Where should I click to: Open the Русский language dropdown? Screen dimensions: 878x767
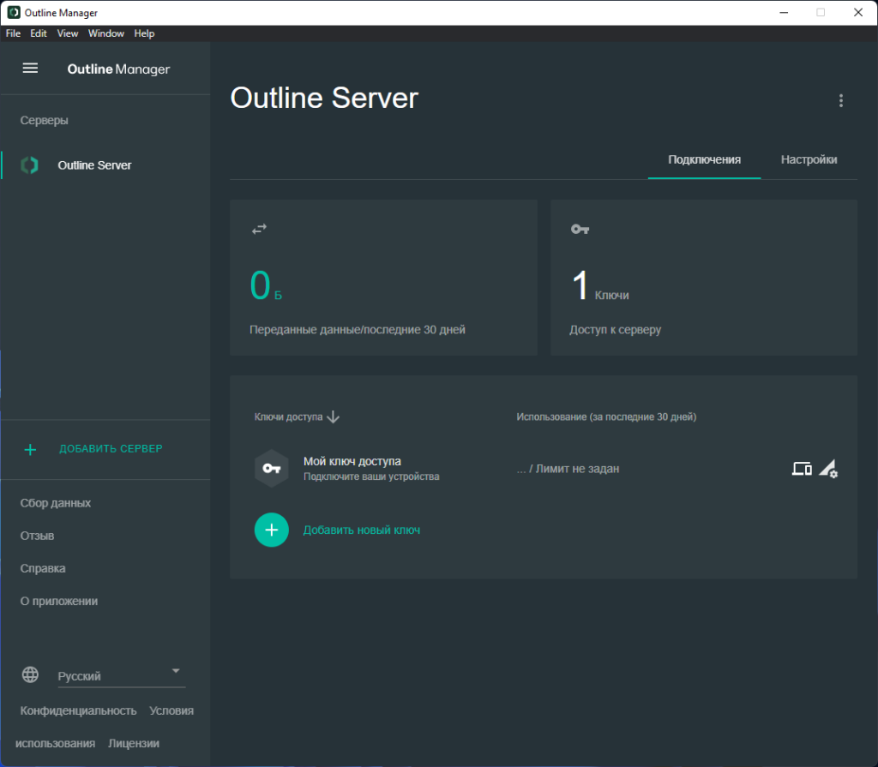pos(121,675)
